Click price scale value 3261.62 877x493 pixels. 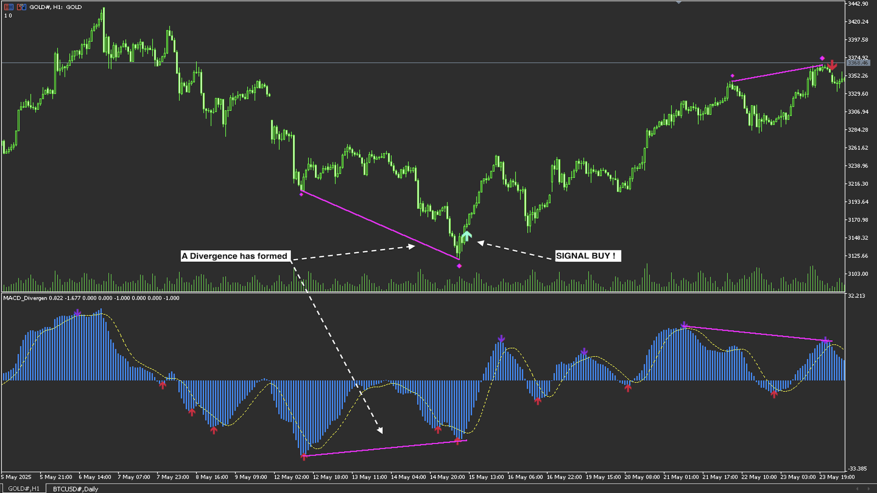[x=858, y=148]
